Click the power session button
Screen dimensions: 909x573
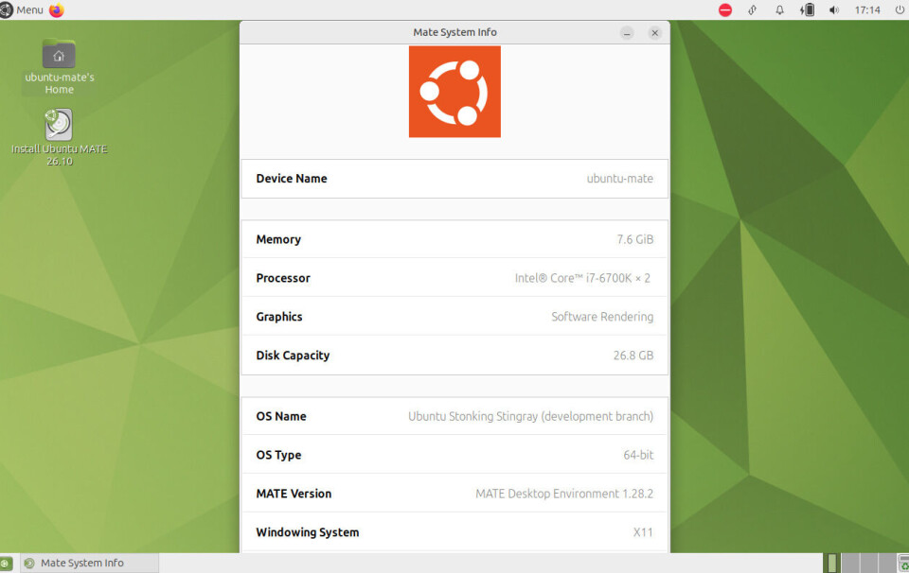900,9
